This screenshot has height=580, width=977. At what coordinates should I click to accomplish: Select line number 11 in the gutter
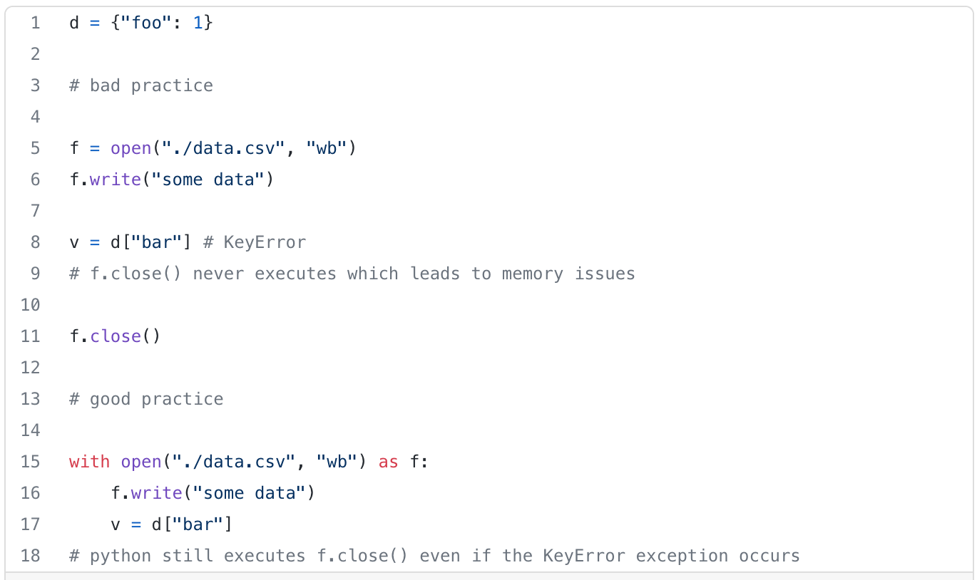coord(31,336)
